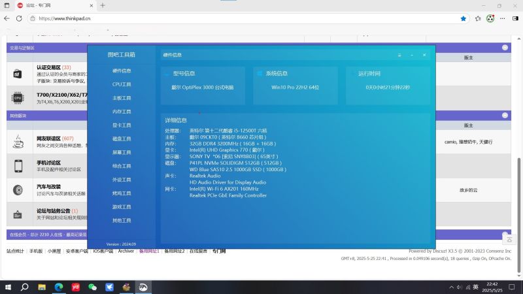The height and width of the screenshot is (294, 523).
Task: Select 内存工具 in toolbox sidebar
Action: click(122, 112)
